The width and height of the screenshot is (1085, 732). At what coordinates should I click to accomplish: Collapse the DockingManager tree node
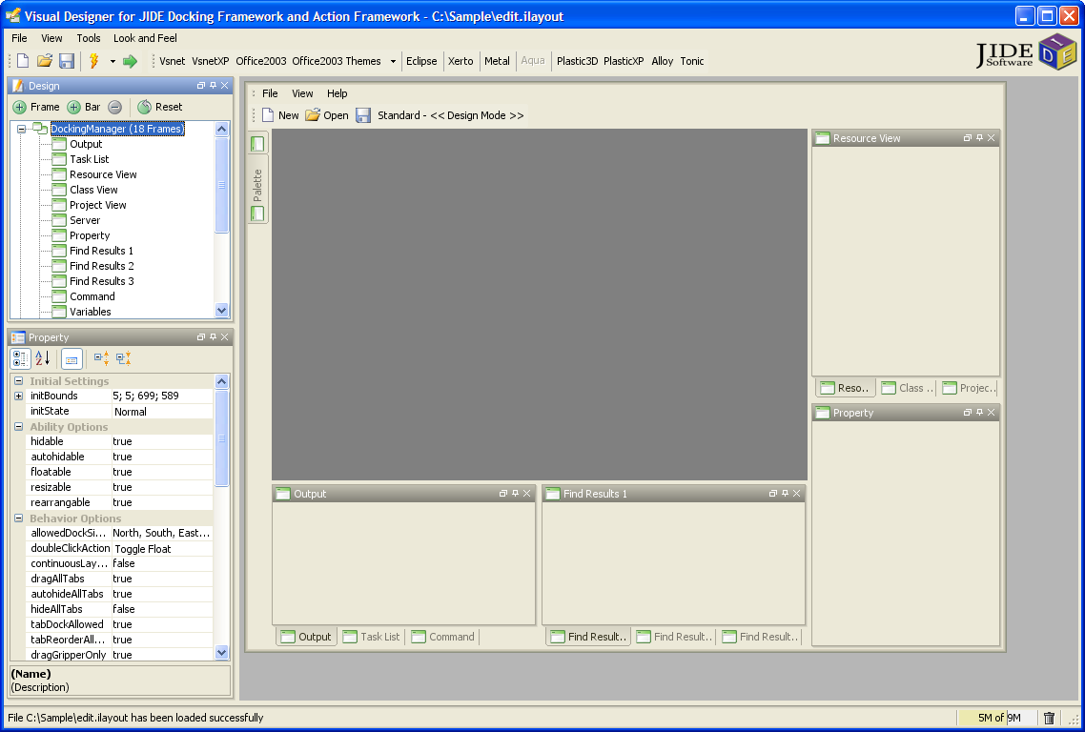21,129
